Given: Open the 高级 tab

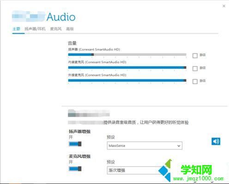Looking at the screenshot, I should (70, 29).
